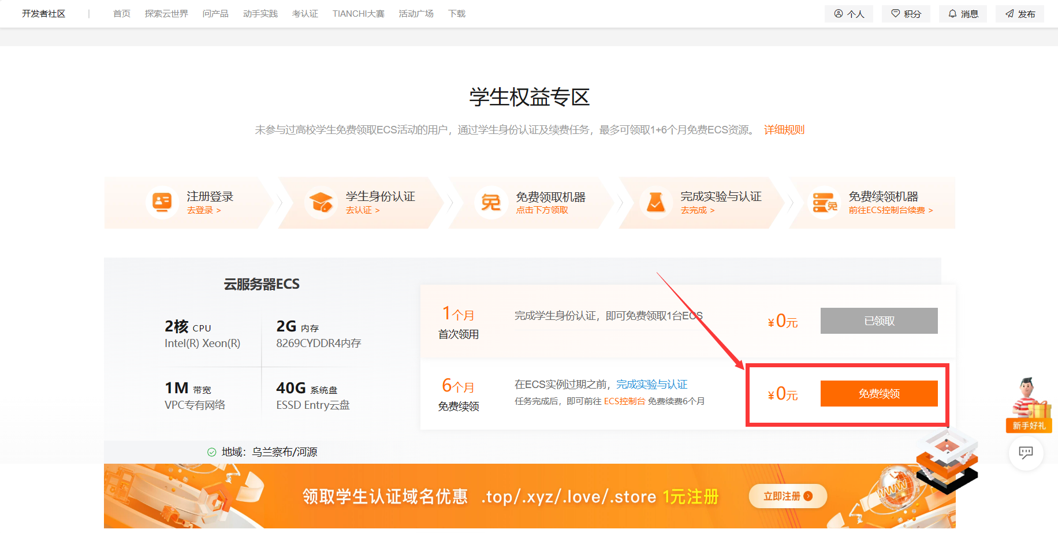Open 前往ECS控制台续费 link
This screenshot has height=533, width=1058.
[891, 210]
